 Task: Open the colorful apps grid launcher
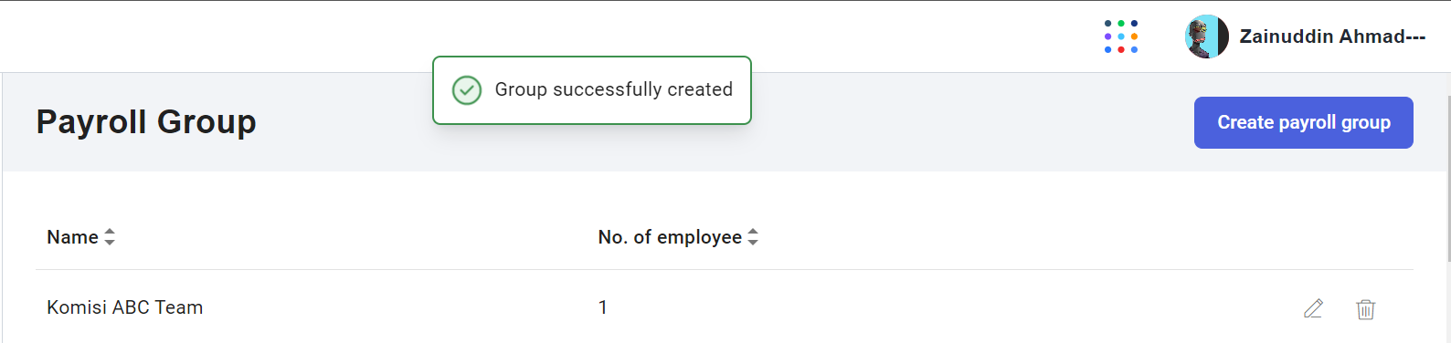[1121, 36]
